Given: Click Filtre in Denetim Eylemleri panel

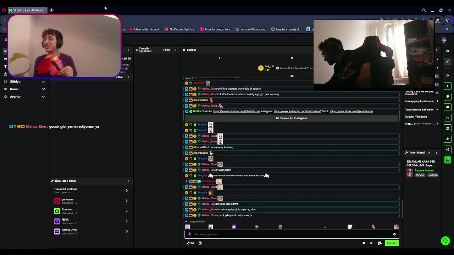Looking at the screenshot, I should pos(166,50).
